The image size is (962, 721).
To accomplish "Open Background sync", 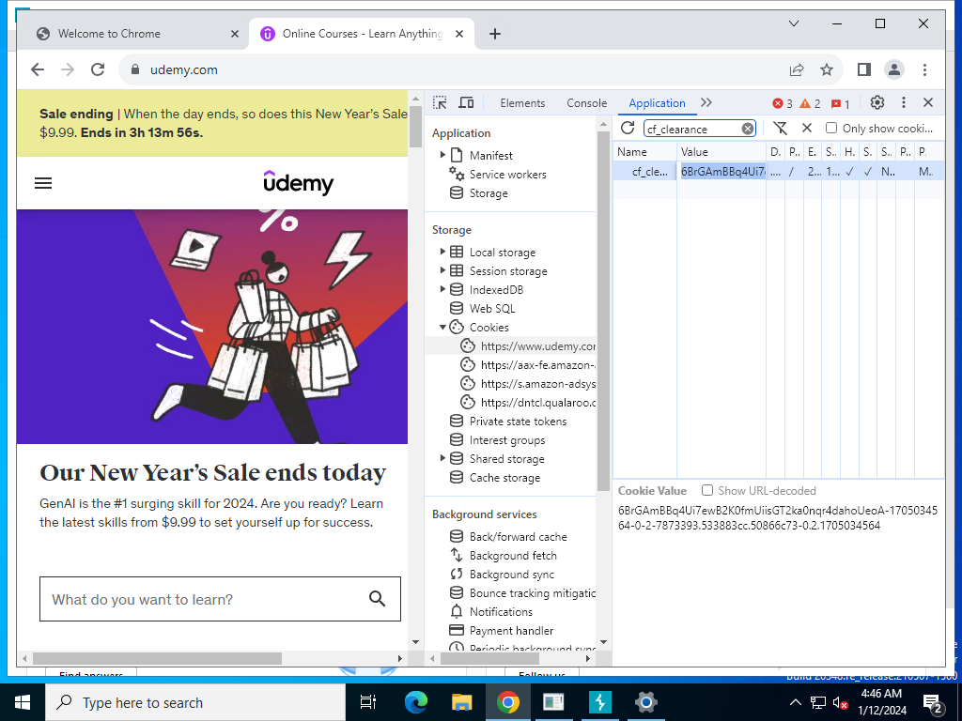I will (512, 575).
